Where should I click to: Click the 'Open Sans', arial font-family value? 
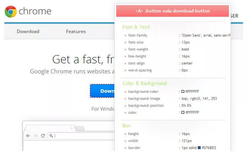tap(206, 35)
